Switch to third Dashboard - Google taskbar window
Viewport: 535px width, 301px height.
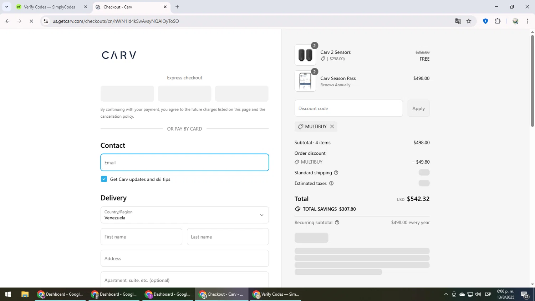[x=168, y=295]
